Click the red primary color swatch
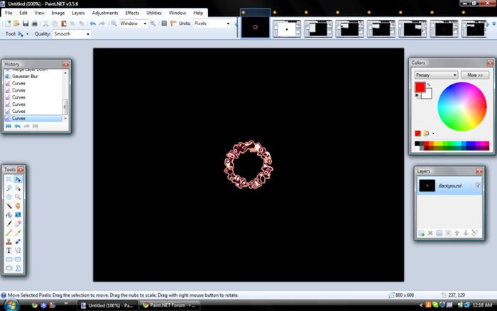 [420, 87]
